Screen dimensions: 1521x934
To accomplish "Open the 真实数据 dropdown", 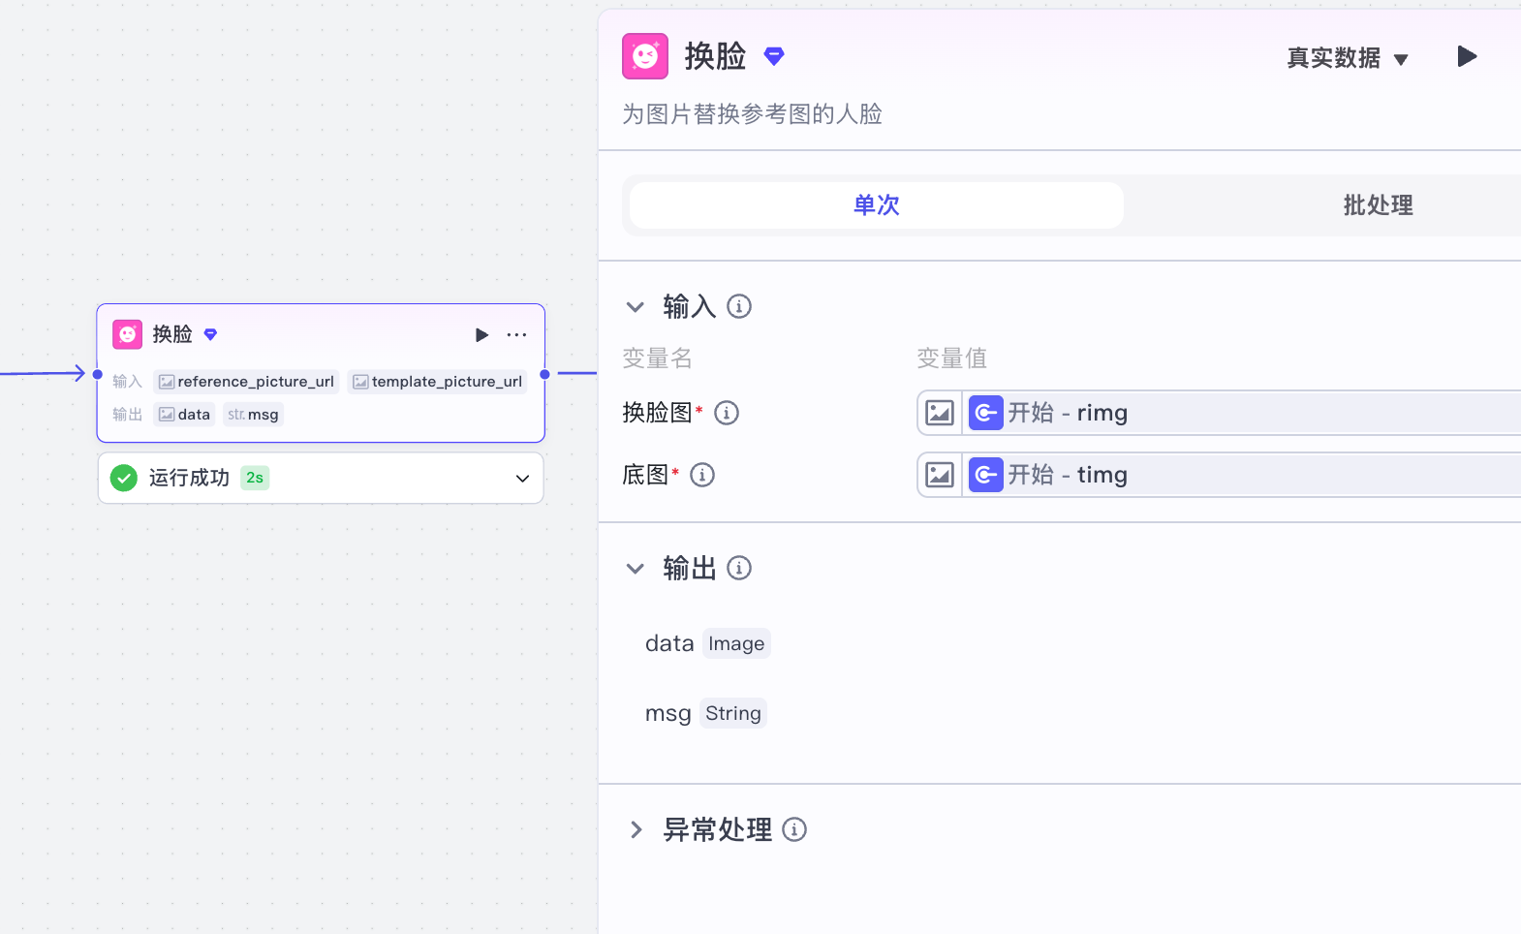I will click(1347, 58).
